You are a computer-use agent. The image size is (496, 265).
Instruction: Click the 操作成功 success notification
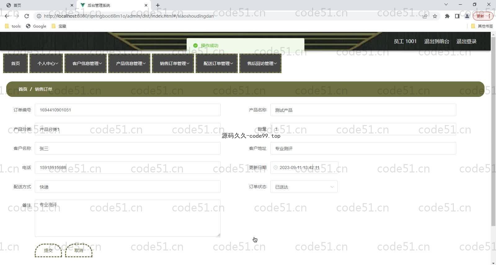tap(246, 46)
